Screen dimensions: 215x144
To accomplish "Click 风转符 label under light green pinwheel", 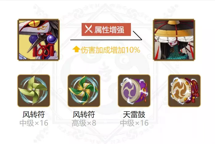I will [x=34, y=114].
